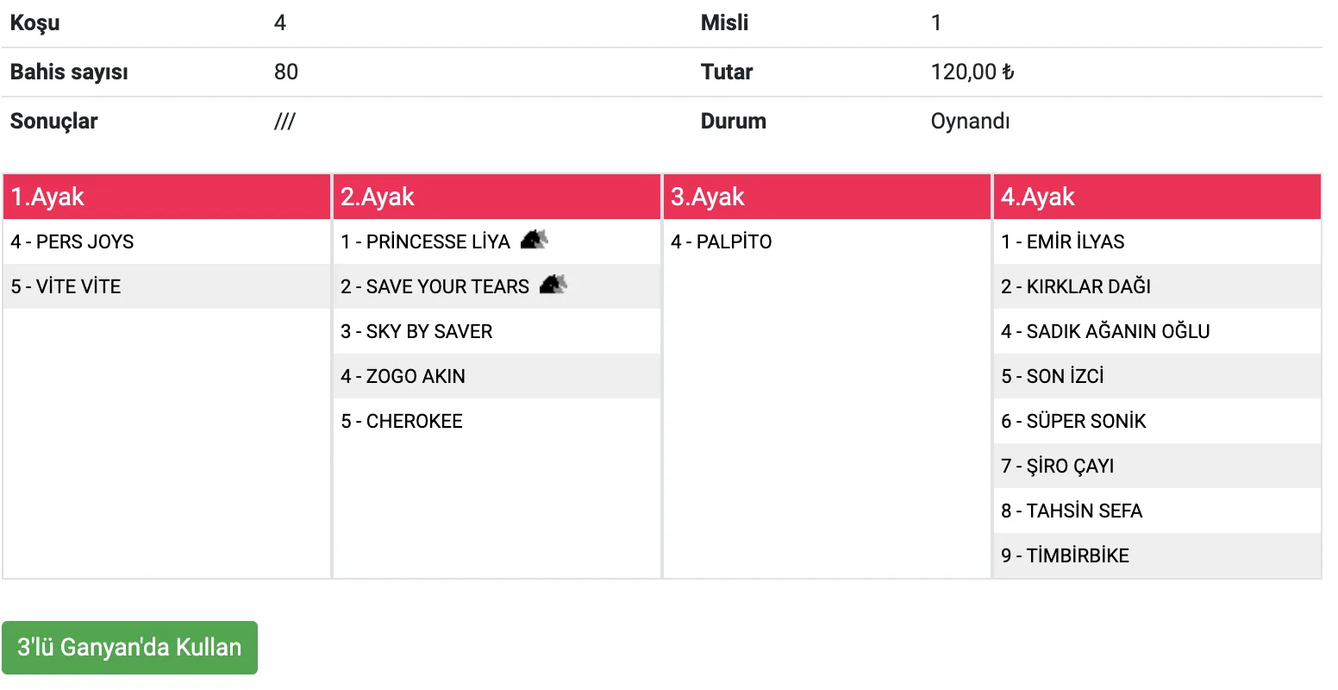Image resolution: width=1338 pixels, height=690 pixels.
Task: Click horse icon beside PRİNCESSE LİYA
Action: 535,240
